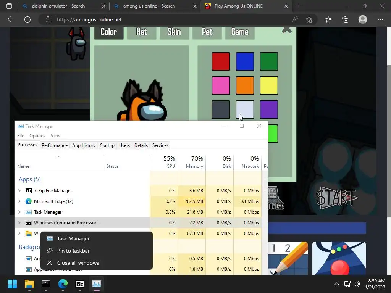Pick the pink color swatch
391x293 pixels.
click(x=221, y=85)
